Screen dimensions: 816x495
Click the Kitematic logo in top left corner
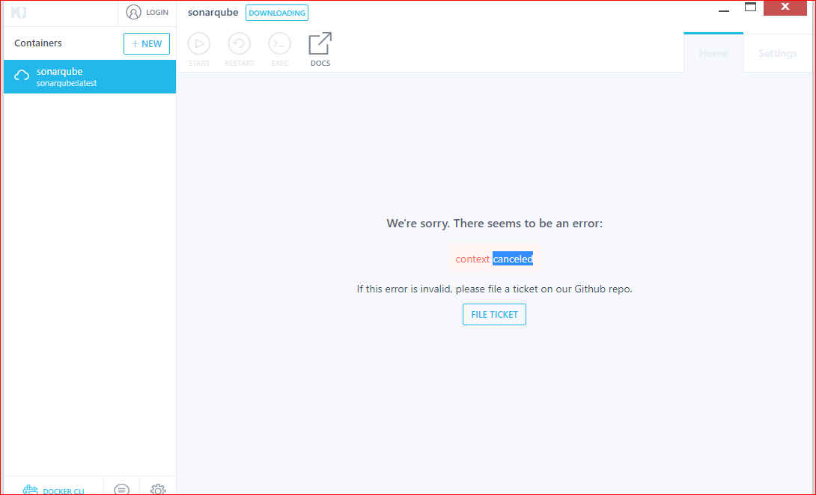16,12
